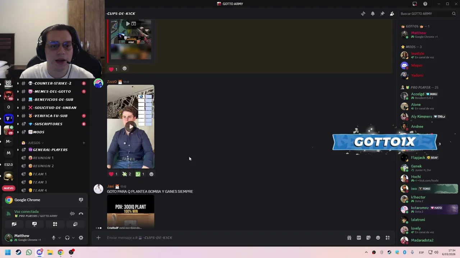Open member Accelgd's profile
Screen dimensions: 460x258
[429, 96]
